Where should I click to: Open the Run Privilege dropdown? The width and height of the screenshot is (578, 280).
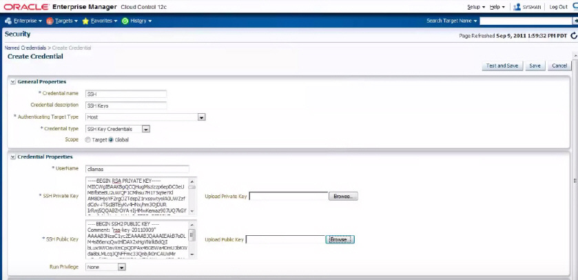[x=122, y=267]
